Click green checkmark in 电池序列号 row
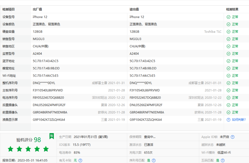Viewport: 249px width, 163px height. click(x=228, y=98)
